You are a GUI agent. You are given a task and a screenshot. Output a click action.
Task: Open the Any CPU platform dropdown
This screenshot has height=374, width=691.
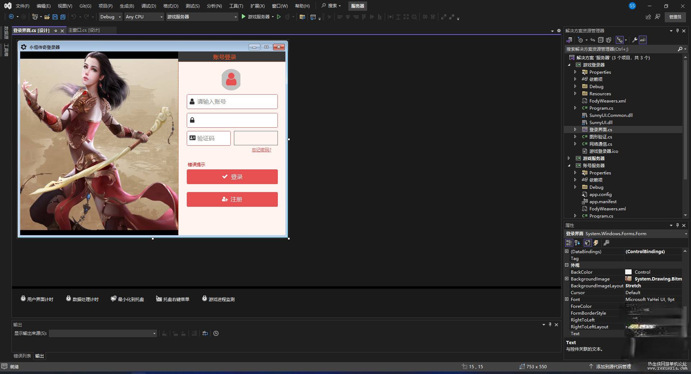click(144, 17)
